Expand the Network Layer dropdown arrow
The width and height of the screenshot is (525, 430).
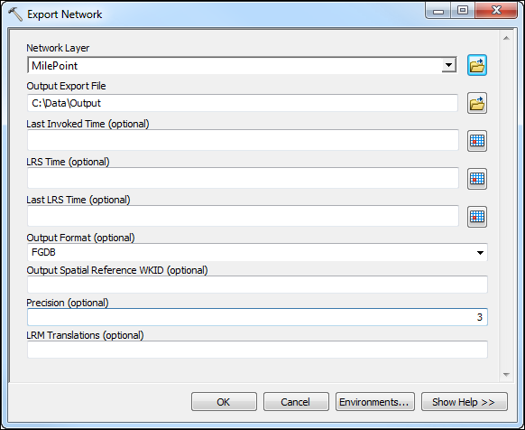coord(448,65)
